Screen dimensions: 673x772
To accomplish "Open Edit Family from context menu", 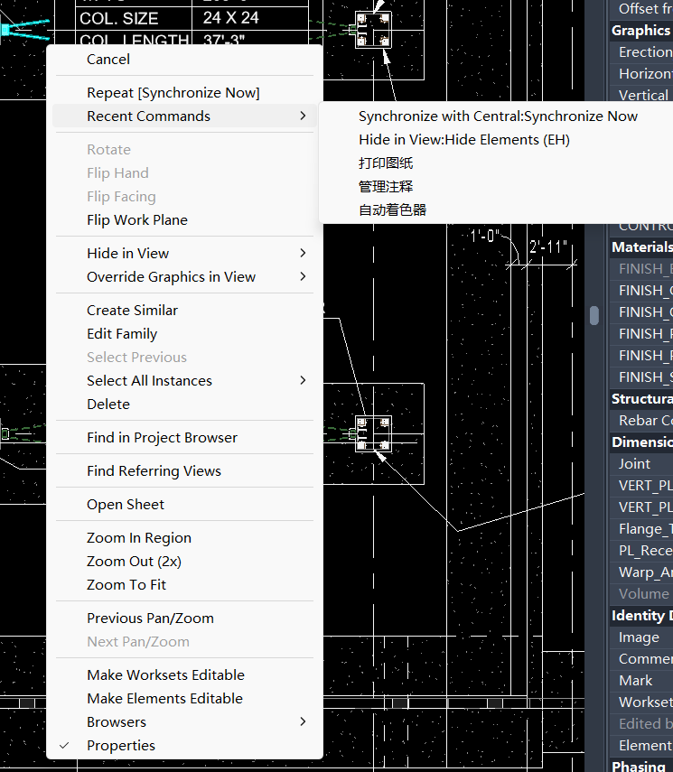I will click(x=122, y=334).
